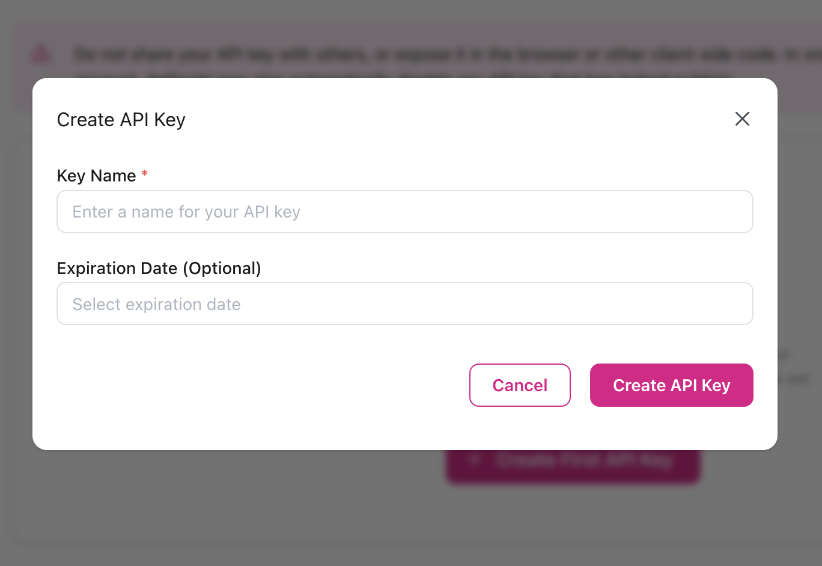Select the pink Create API Key action
The height and width of the screenshot is (566, 822).
tap(671, 385)
